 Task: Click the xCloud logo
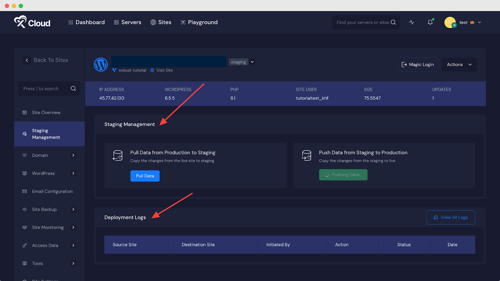click(32, 22)
